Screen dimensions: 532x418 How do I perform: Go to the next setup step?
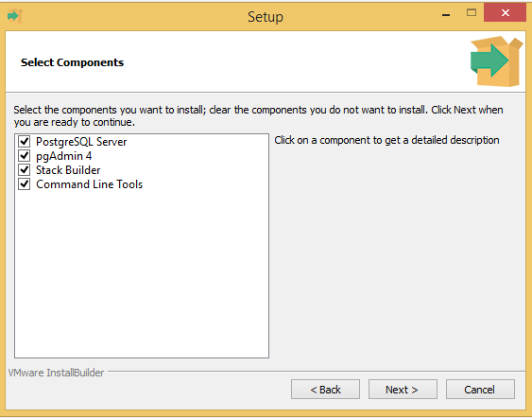point(403,390)
